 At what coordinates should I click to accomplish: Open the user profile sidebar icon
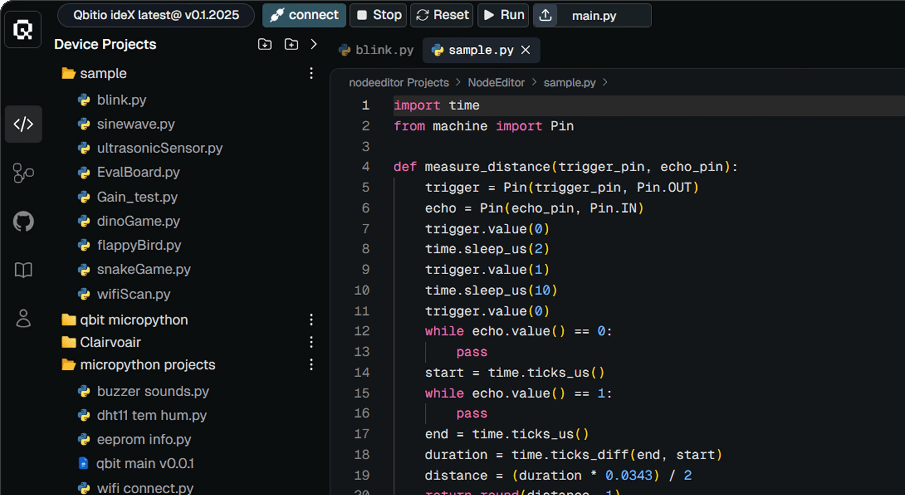[x=23, y=317]
